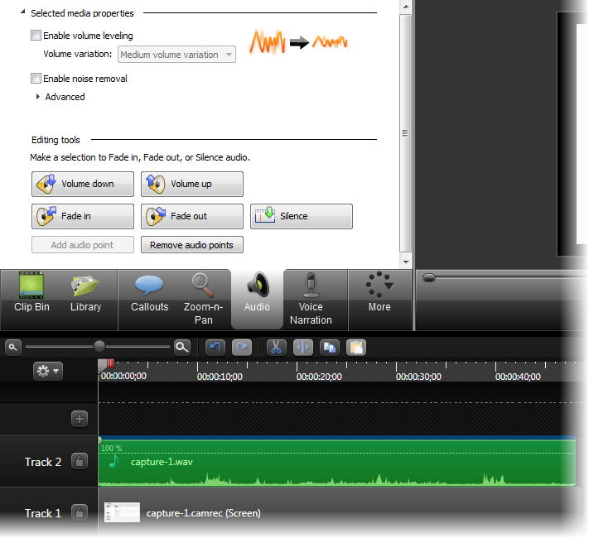Copy the selected media

pyautogui.click(x=330, y=348)
